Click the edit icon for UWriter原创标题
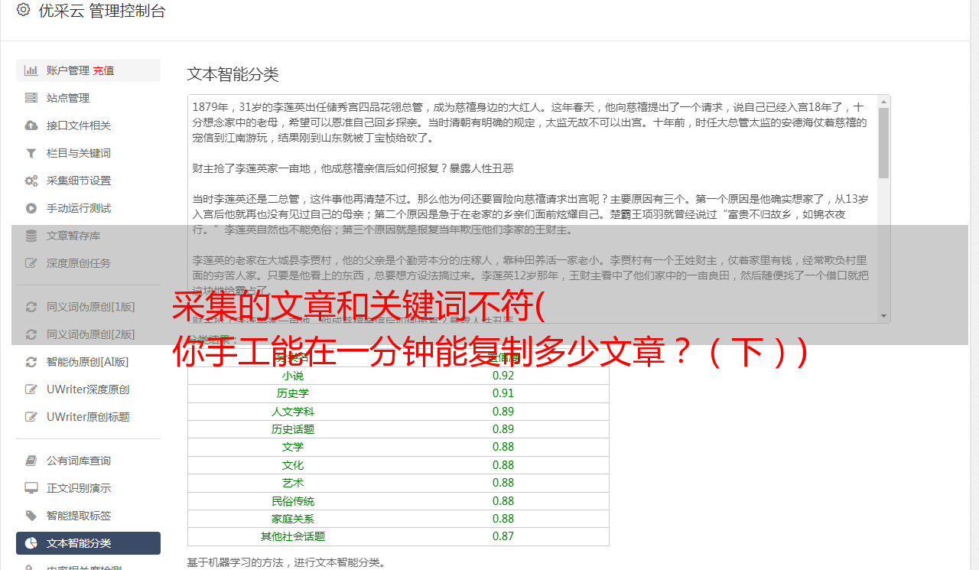Screen dimensions: 979x570 click(x=31, y=417)
